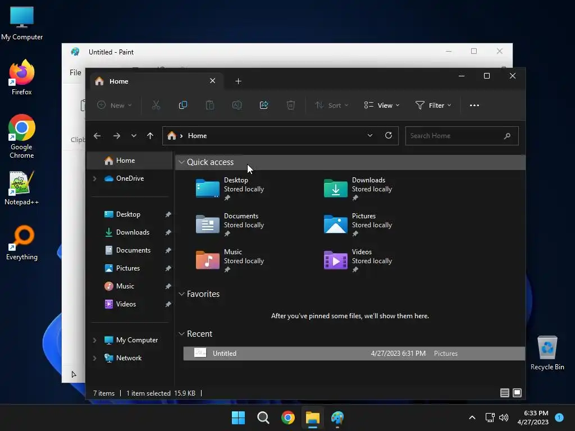Expand the Network tree node

point(94,358)
